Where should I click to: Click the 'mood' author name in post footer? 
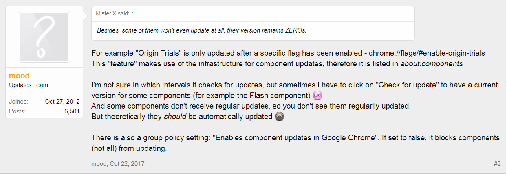pyautogui.click(x=99, y=164)
